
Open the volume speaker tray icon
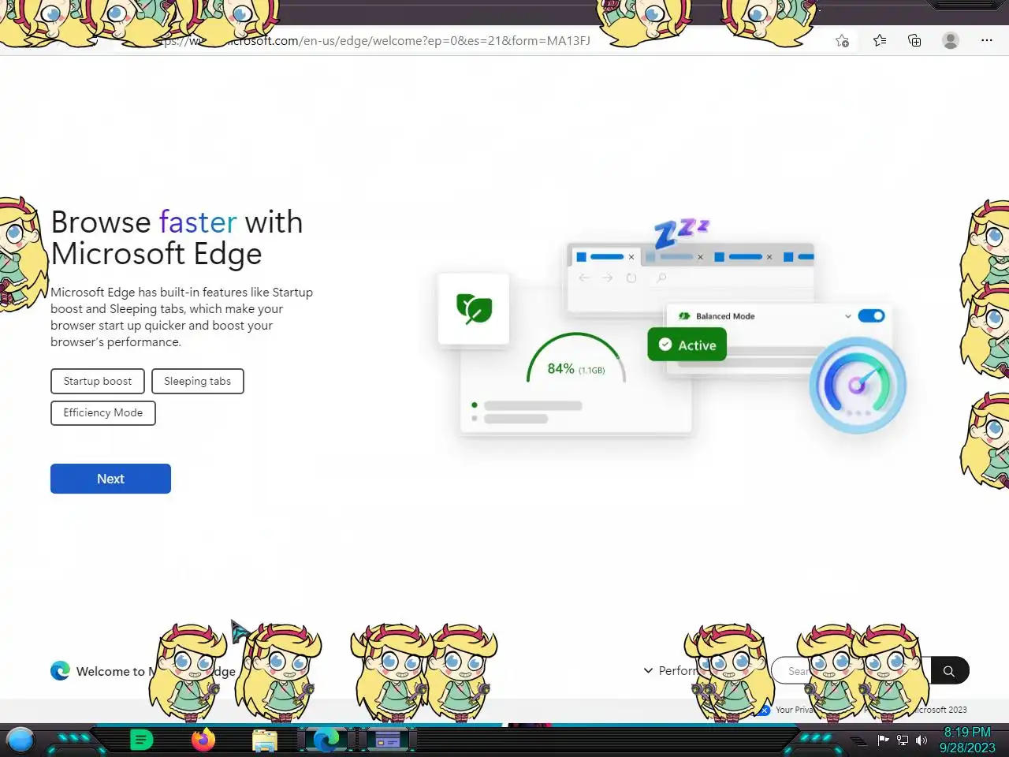(921, 740)
